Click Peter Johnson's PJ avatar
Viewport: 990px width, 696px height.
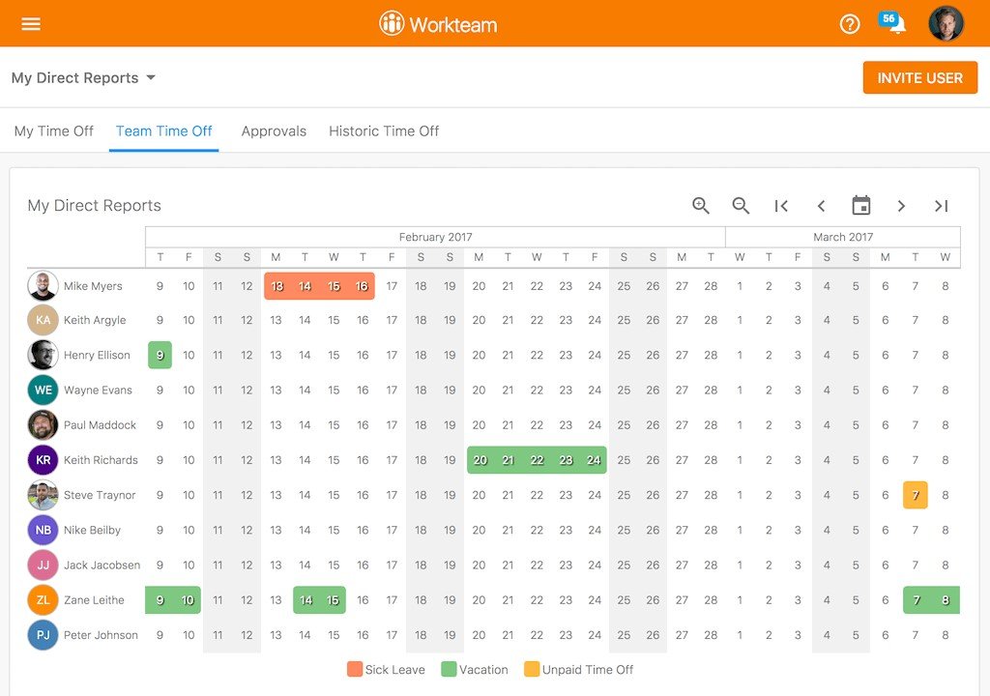[43, 635]
